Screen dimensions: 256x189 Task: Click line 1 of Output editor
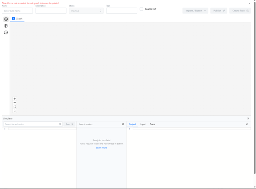click(192, 129)
